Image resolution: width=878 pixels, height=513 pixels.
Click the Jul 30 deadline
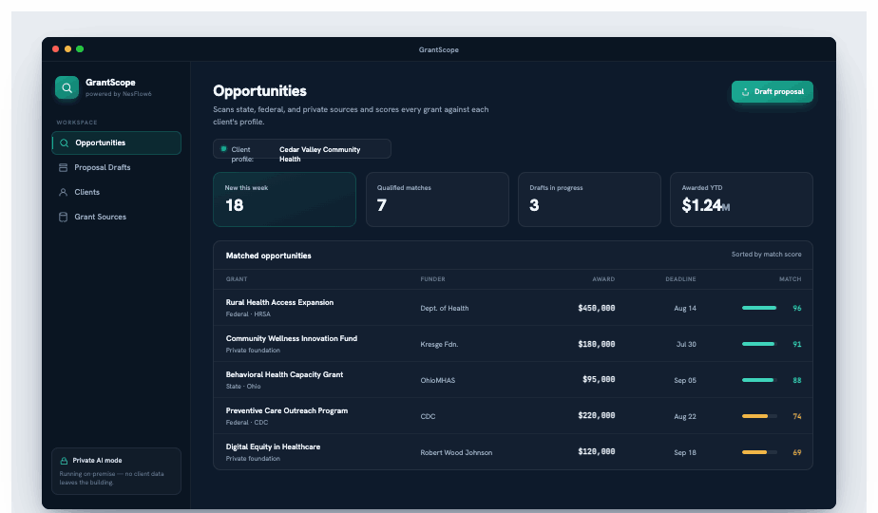click(x=686, y=345)
